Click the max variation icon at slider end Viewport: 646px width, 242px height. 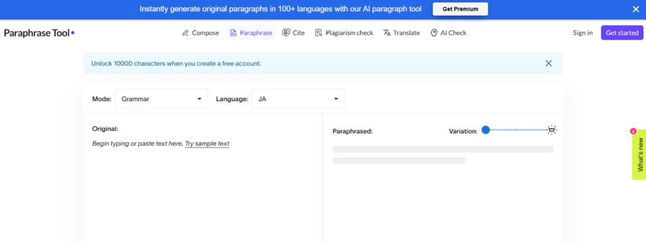pos(552,130)
